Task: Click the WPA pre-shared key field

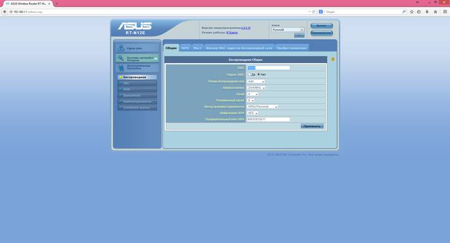Action: click(268, 119)
